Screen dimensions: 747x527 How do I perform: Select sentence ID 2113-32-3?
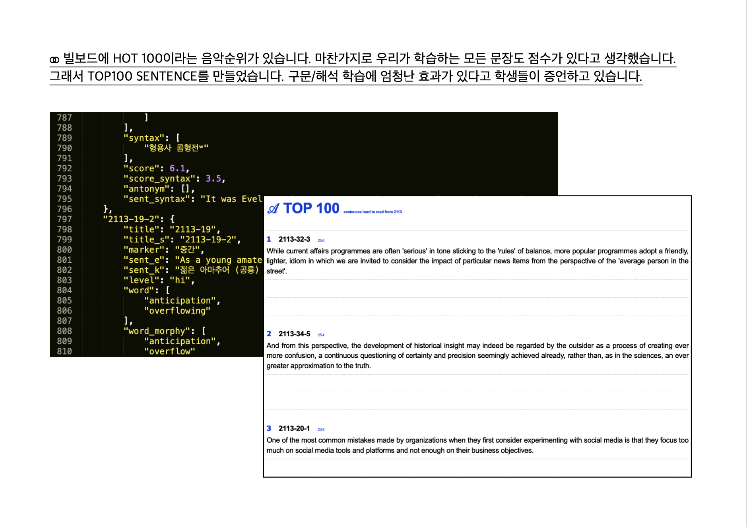coord(294,239)
